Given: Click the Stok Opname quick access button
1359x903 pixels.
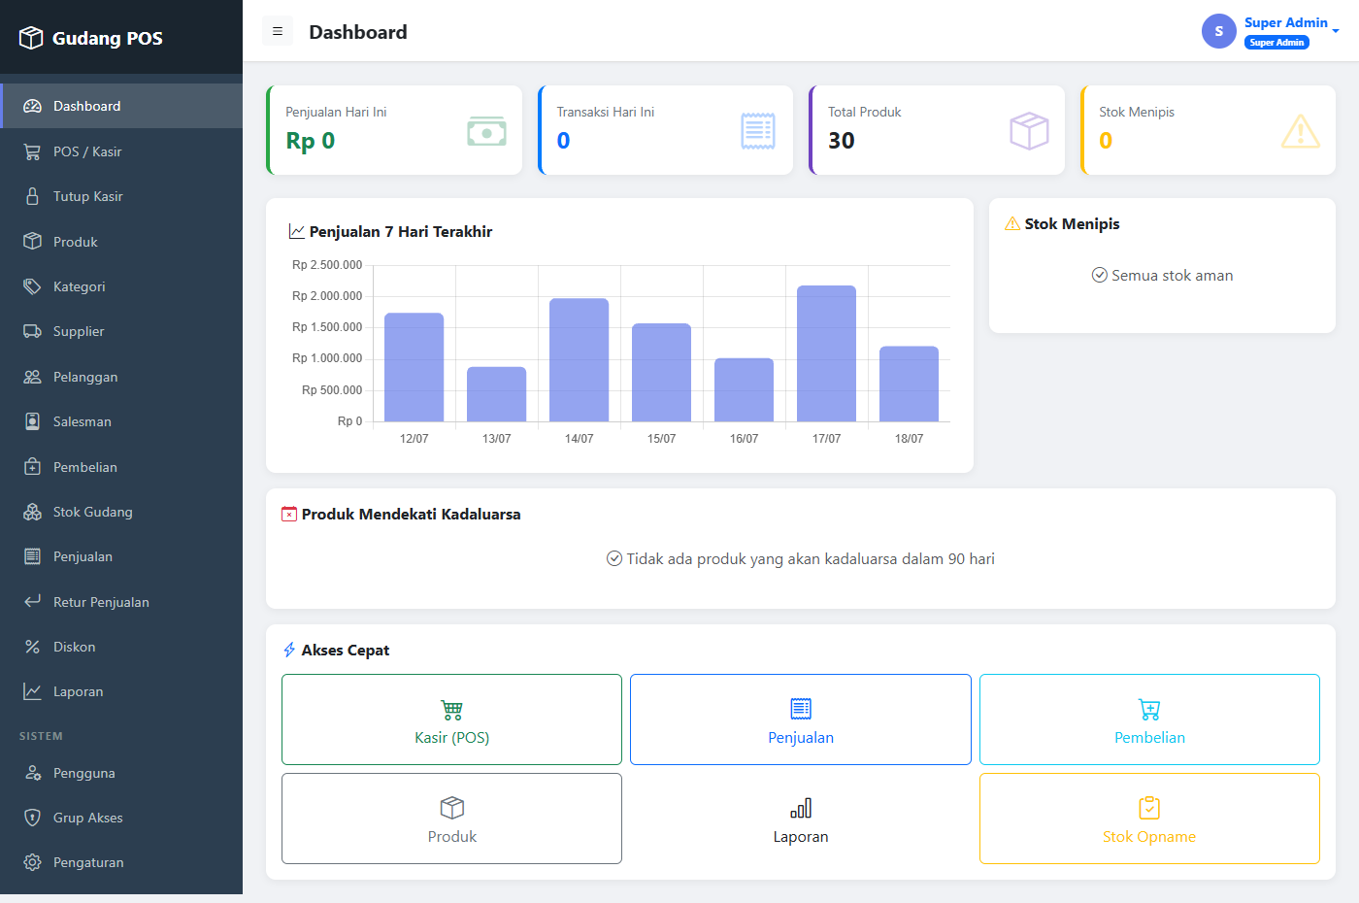Looking at the screenshot, I should pos(1149,819).
